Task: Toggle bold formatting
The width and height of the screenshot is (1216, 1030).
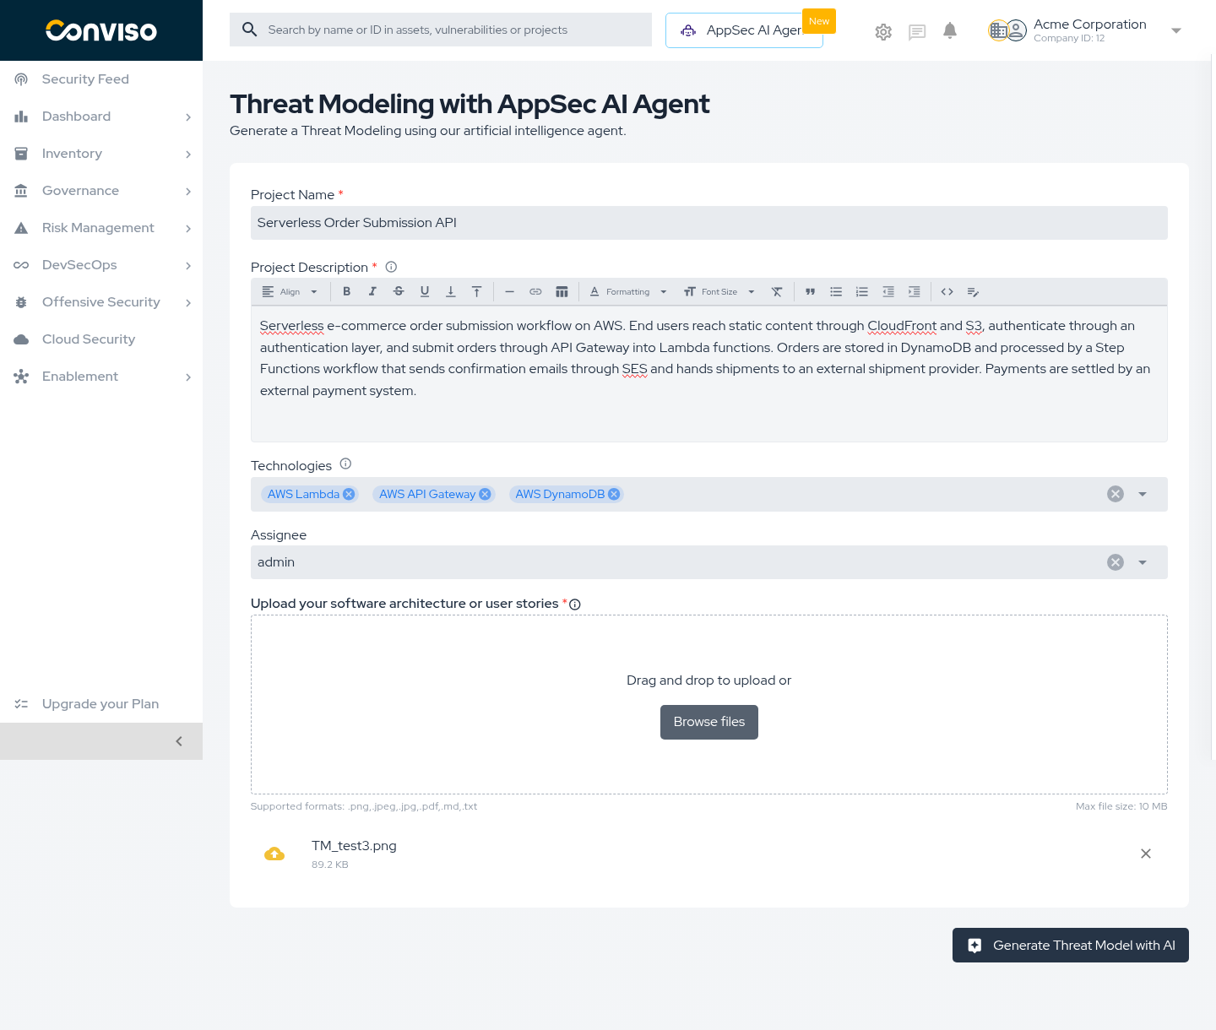Action: (346, 292)
